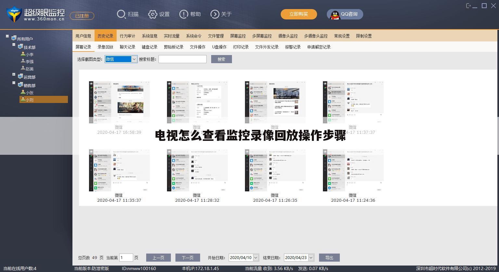The height and width of the screenshot is (272, 499).
Task: Switch to 文件管理 tab
Action: [x=216, y=36]
